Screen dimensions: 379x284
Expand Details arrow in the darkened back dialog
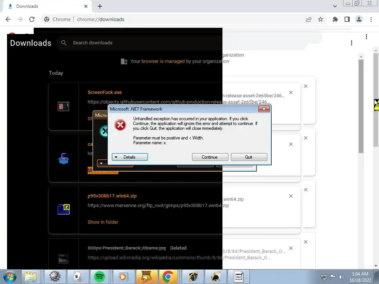pyautogui.click(x=101, y=163)
